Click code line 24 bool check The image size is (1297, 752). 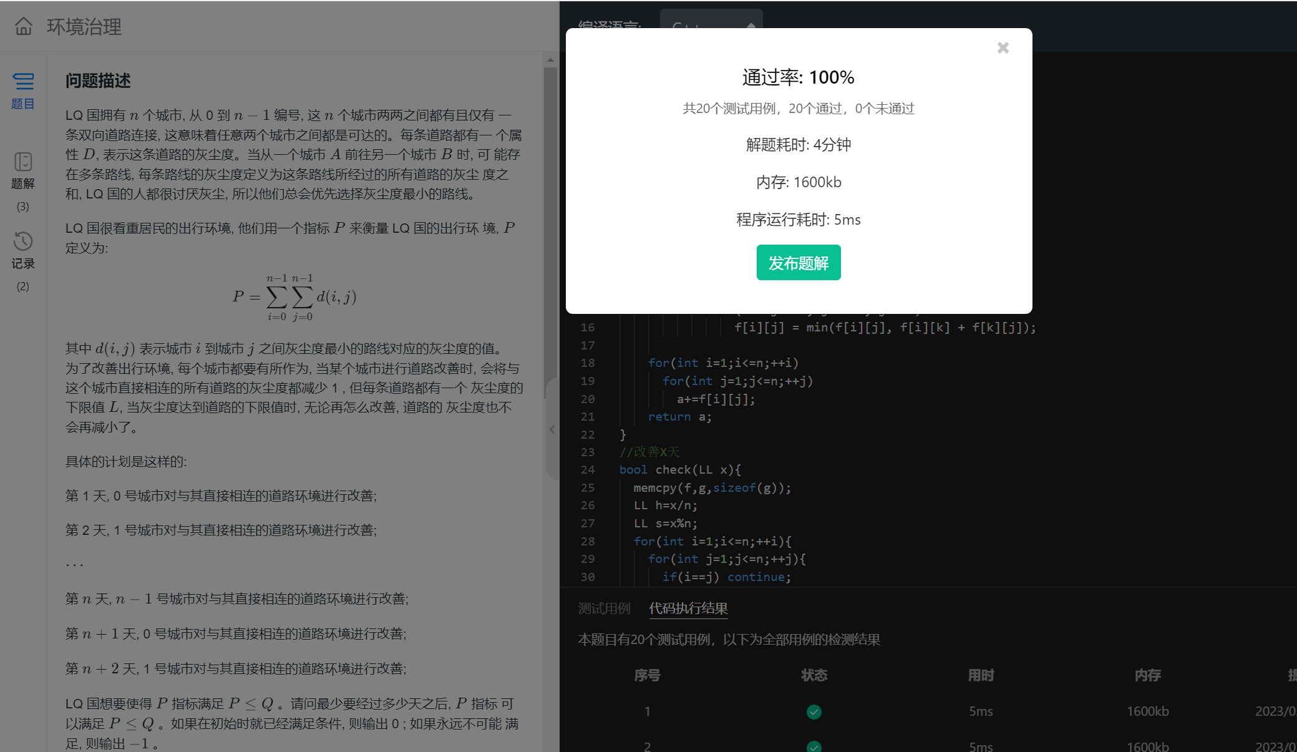[x=679, y=470]
